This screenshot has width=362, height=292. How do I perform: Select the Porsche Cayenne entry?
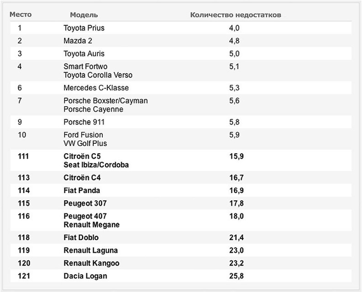[x=93, y=109]
